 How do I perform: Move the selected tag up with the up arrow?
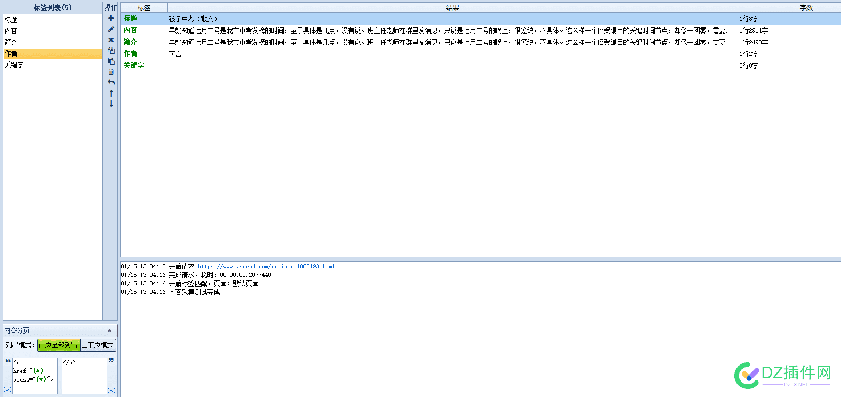point(111,93)
